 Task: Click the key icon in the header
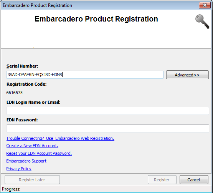tap(202, 22)
